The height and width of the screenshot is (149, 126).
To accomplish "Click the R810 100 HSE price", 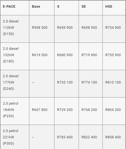I will tap(113, 82).
